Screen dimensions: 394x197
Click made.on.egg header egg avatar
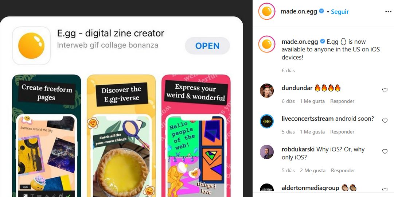pos(266,11)
